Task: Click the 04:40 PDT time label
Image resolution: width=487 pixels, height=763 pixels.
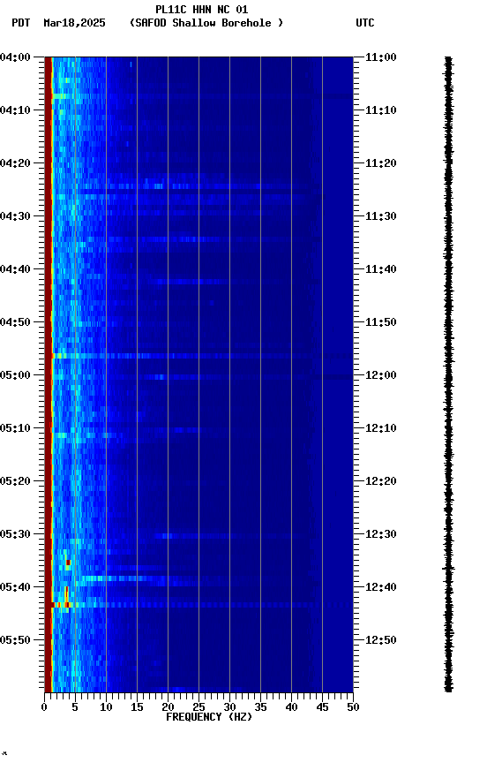Action: 15,269
